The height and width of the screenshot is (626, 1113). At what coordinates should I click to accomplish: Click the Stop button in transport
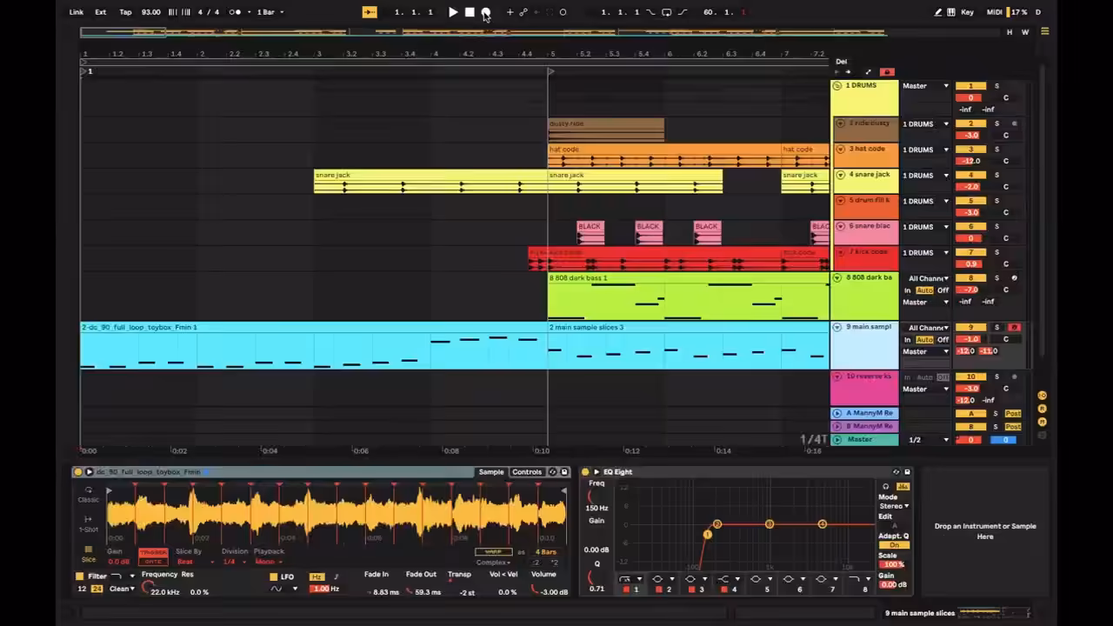coord(470,12)
